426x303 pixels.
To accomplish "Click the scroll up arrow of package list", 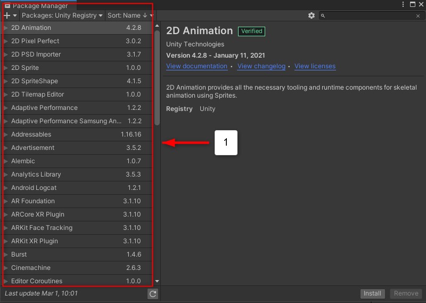I will coord(157,26).
